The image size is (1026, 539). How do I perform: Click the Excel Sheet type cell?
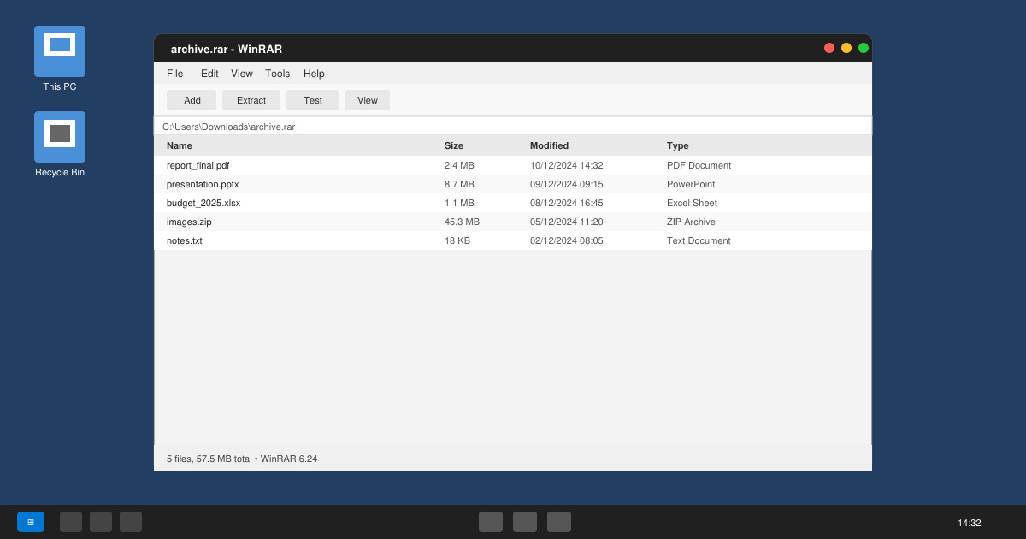pos(692,203)
